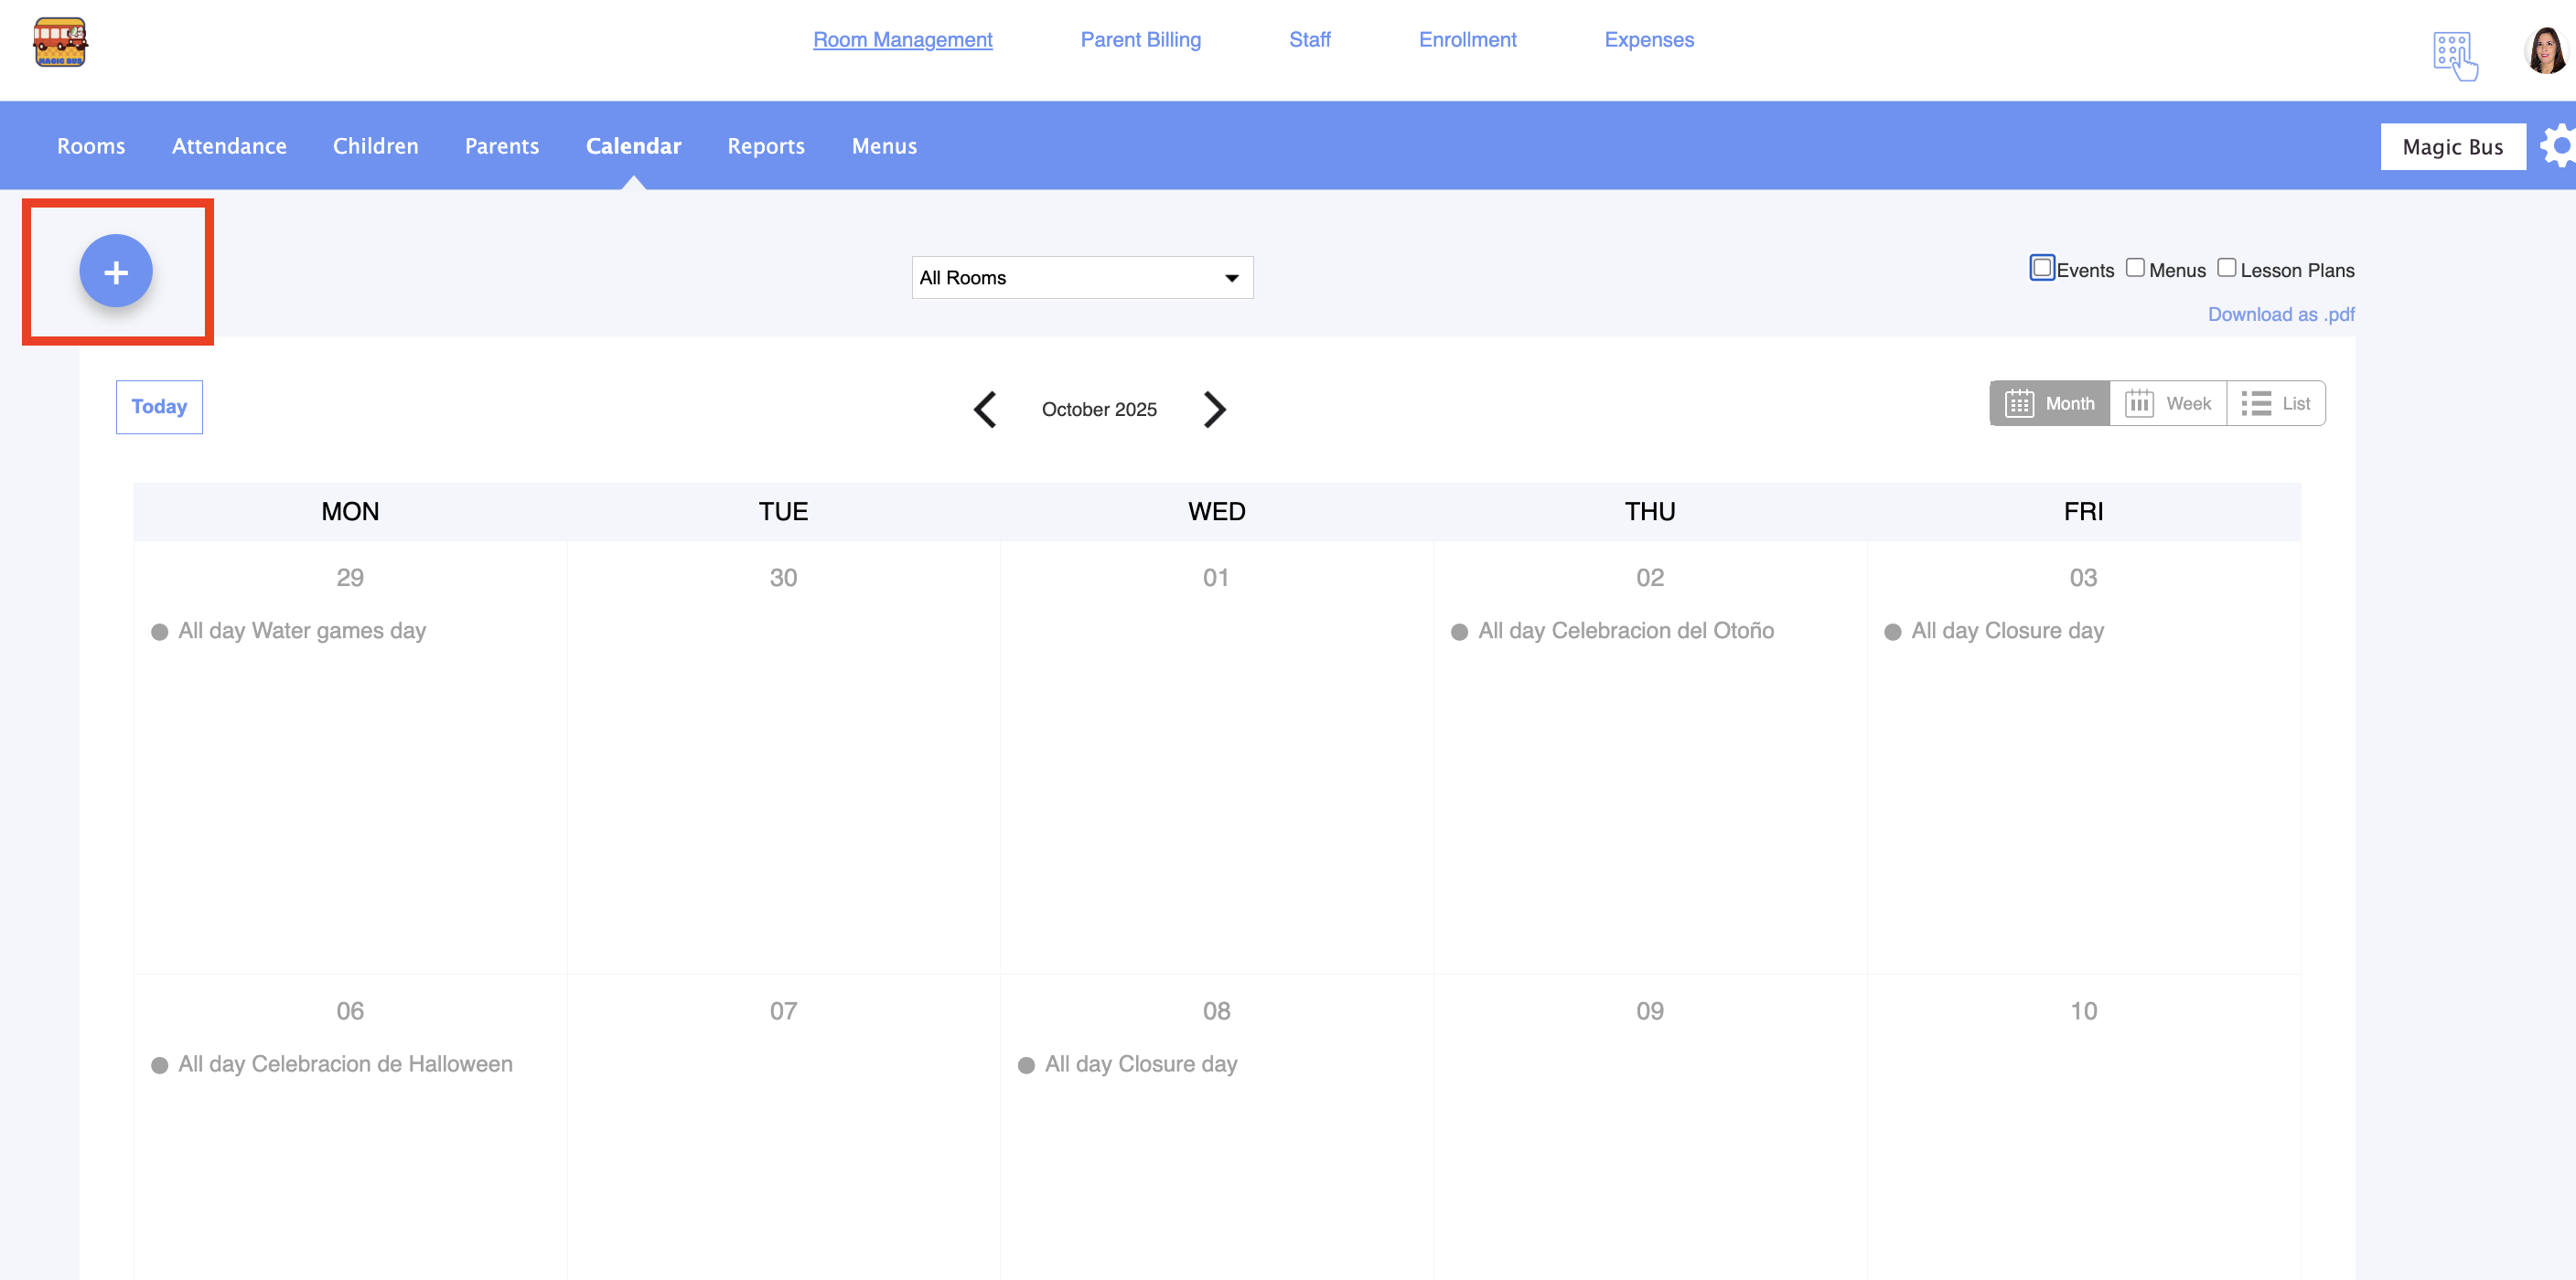Click the blue plus add event button

(116, 272)
